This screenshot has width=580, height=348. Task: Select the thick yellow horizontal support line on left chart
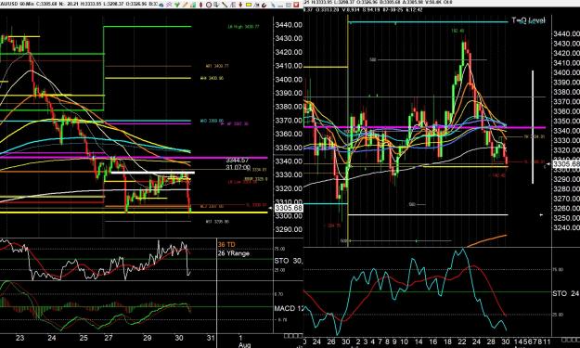click(x=133, y=213)
